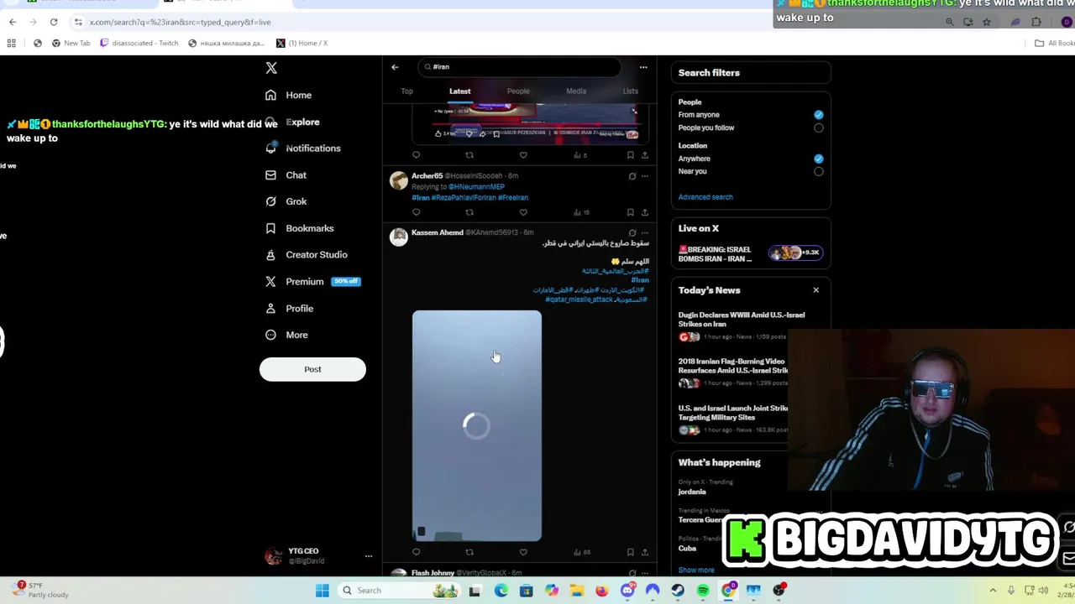
Task: Switch to the Lists tab
Action: tap(631, 91)
